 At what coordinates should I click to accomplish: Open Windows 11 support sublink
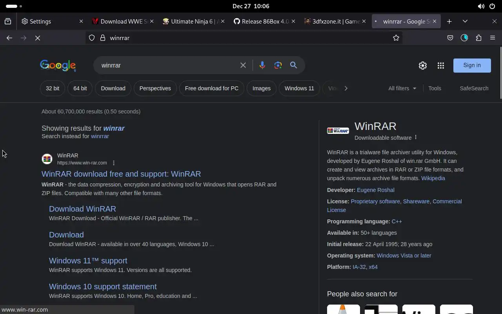coord(88,261)
